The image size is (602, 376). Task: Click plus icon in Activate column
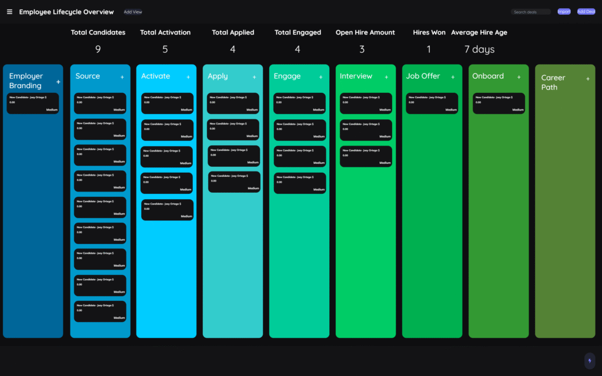pyautogui.click(x=188, y=77)
